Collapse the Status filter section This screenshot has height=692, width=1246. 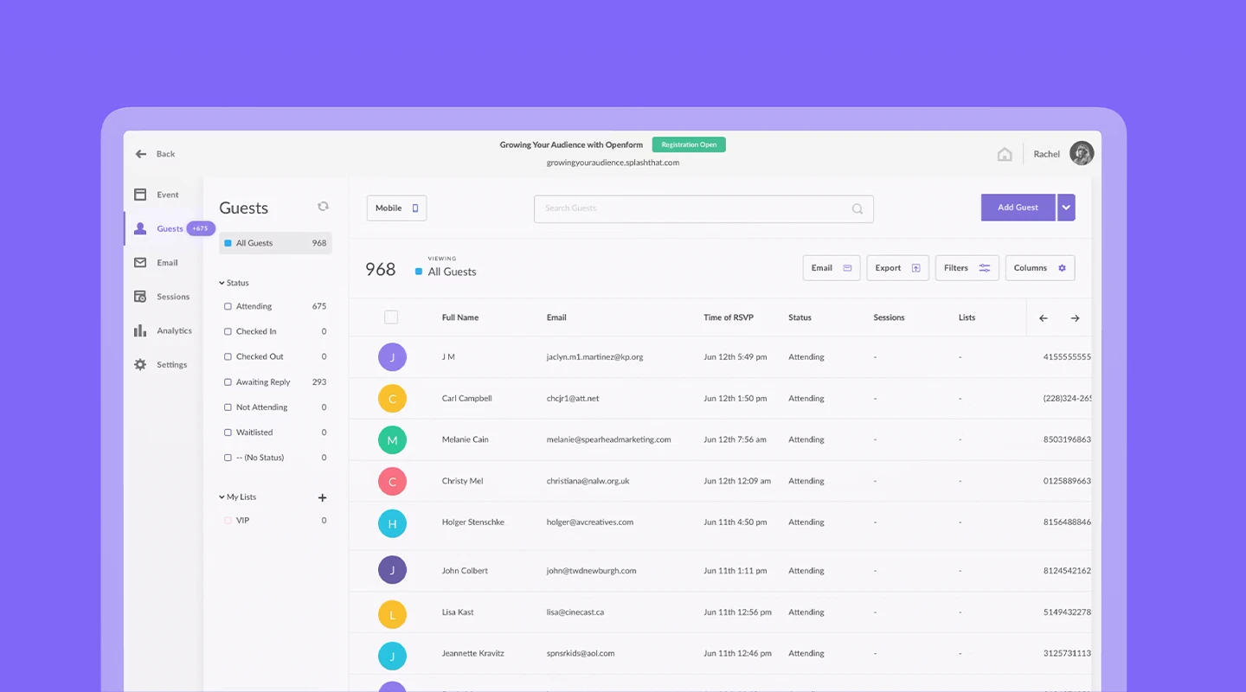click(222, 282)
